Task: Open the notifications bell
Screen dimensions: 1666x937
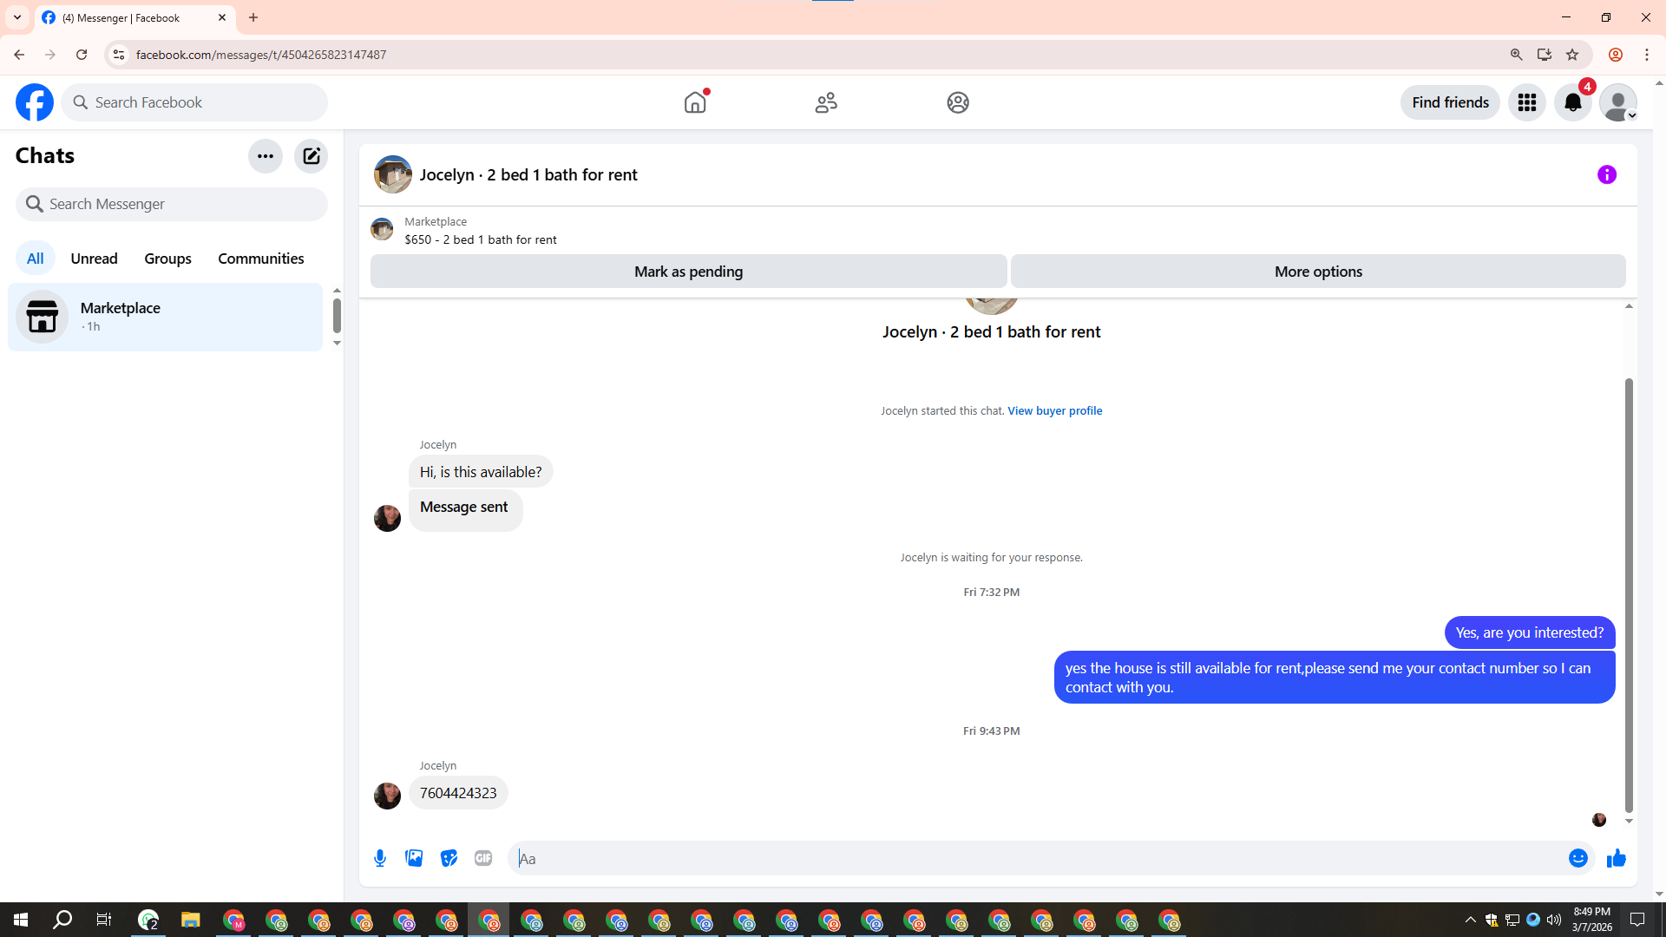Action: click(x=1573, y=102)
